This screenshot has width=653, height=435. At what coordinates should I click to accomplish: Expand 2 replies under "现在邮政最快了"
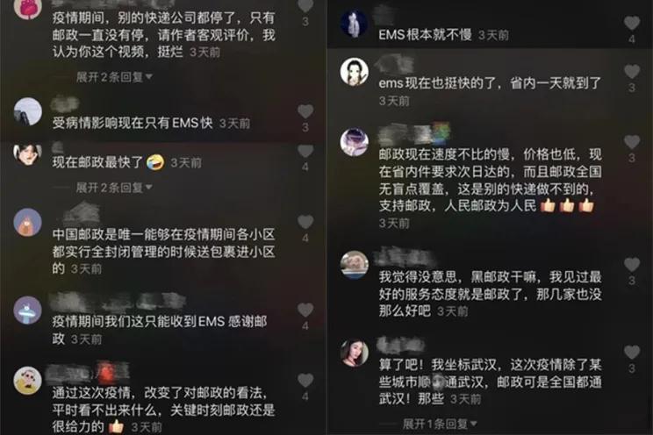[x=114, y=188]
